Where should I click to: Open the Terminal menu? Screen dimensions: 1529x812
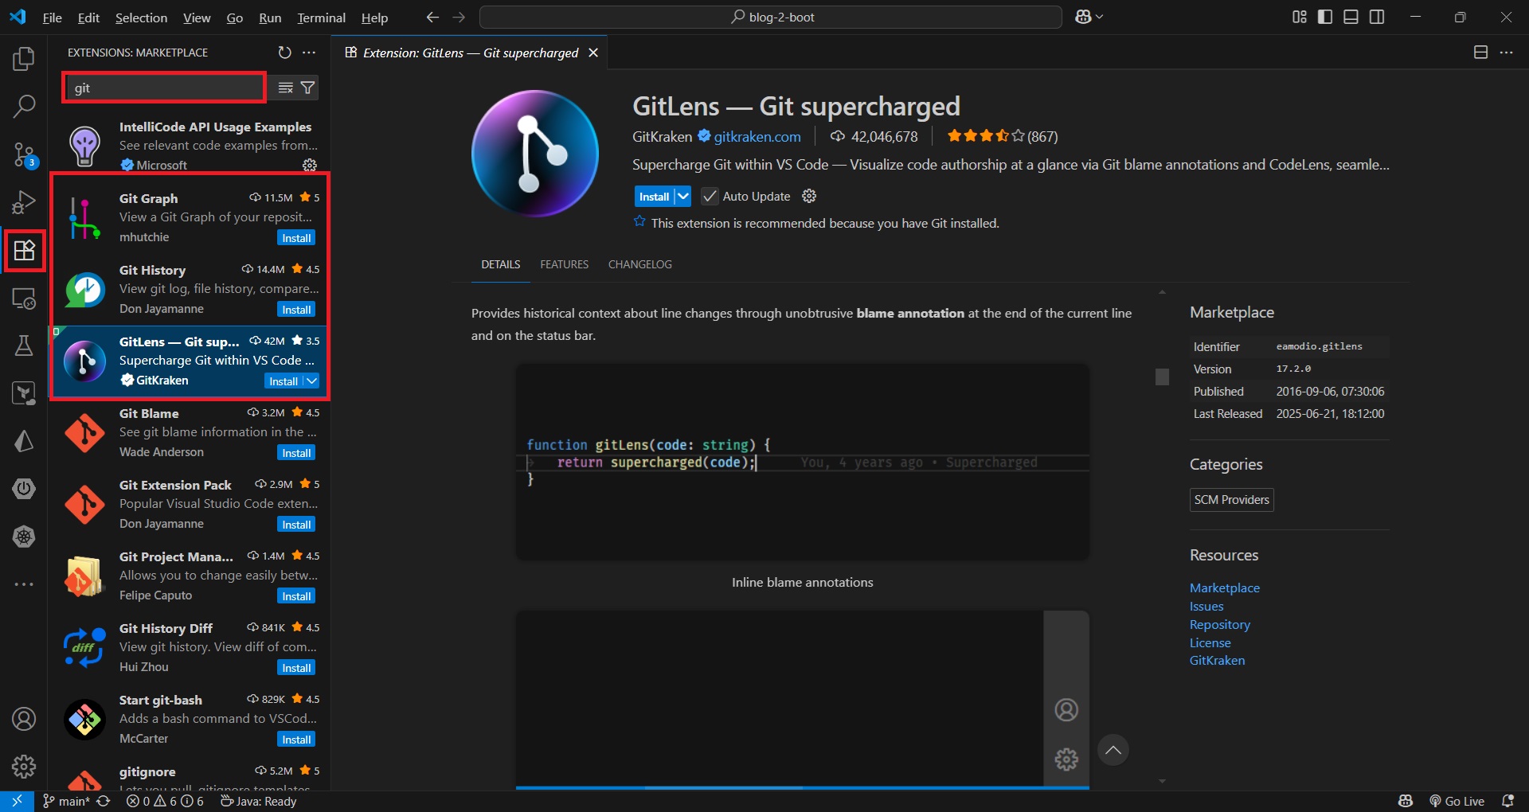tap(321, 18)
